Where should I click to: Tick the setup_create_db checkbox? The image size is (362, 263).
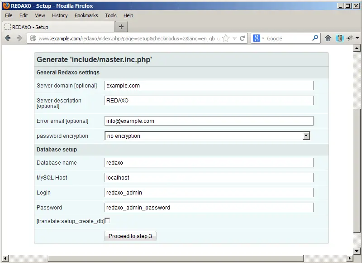[107, 220]
